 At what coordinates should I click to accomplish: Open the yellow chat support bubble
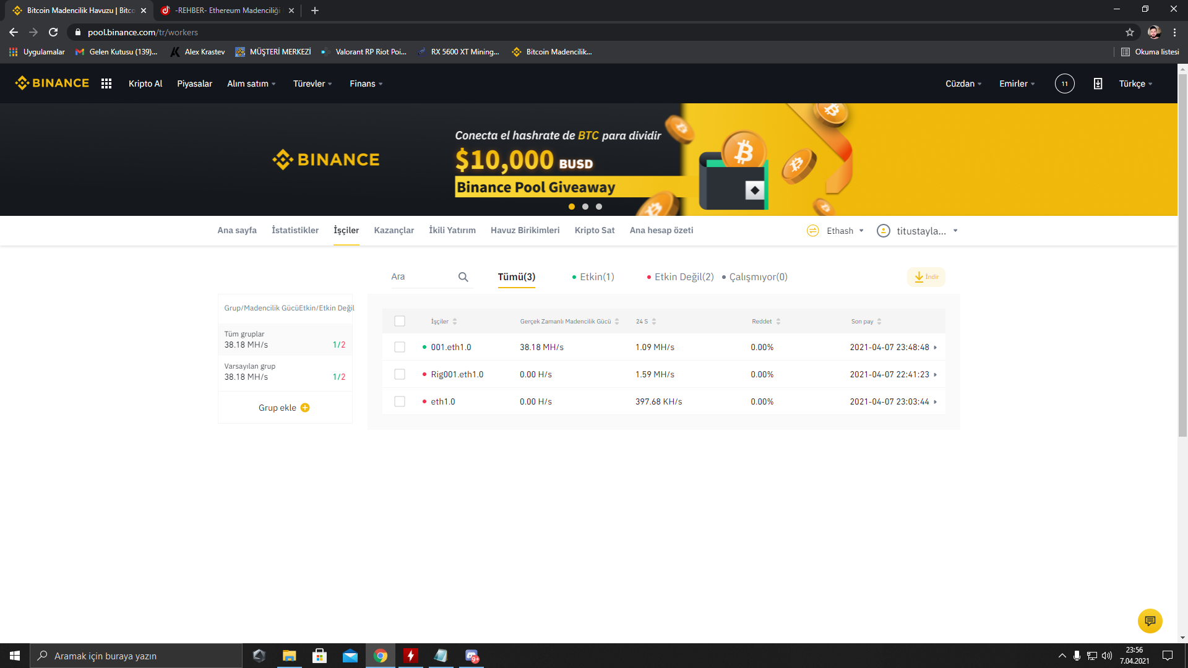tap(1150, 620)
